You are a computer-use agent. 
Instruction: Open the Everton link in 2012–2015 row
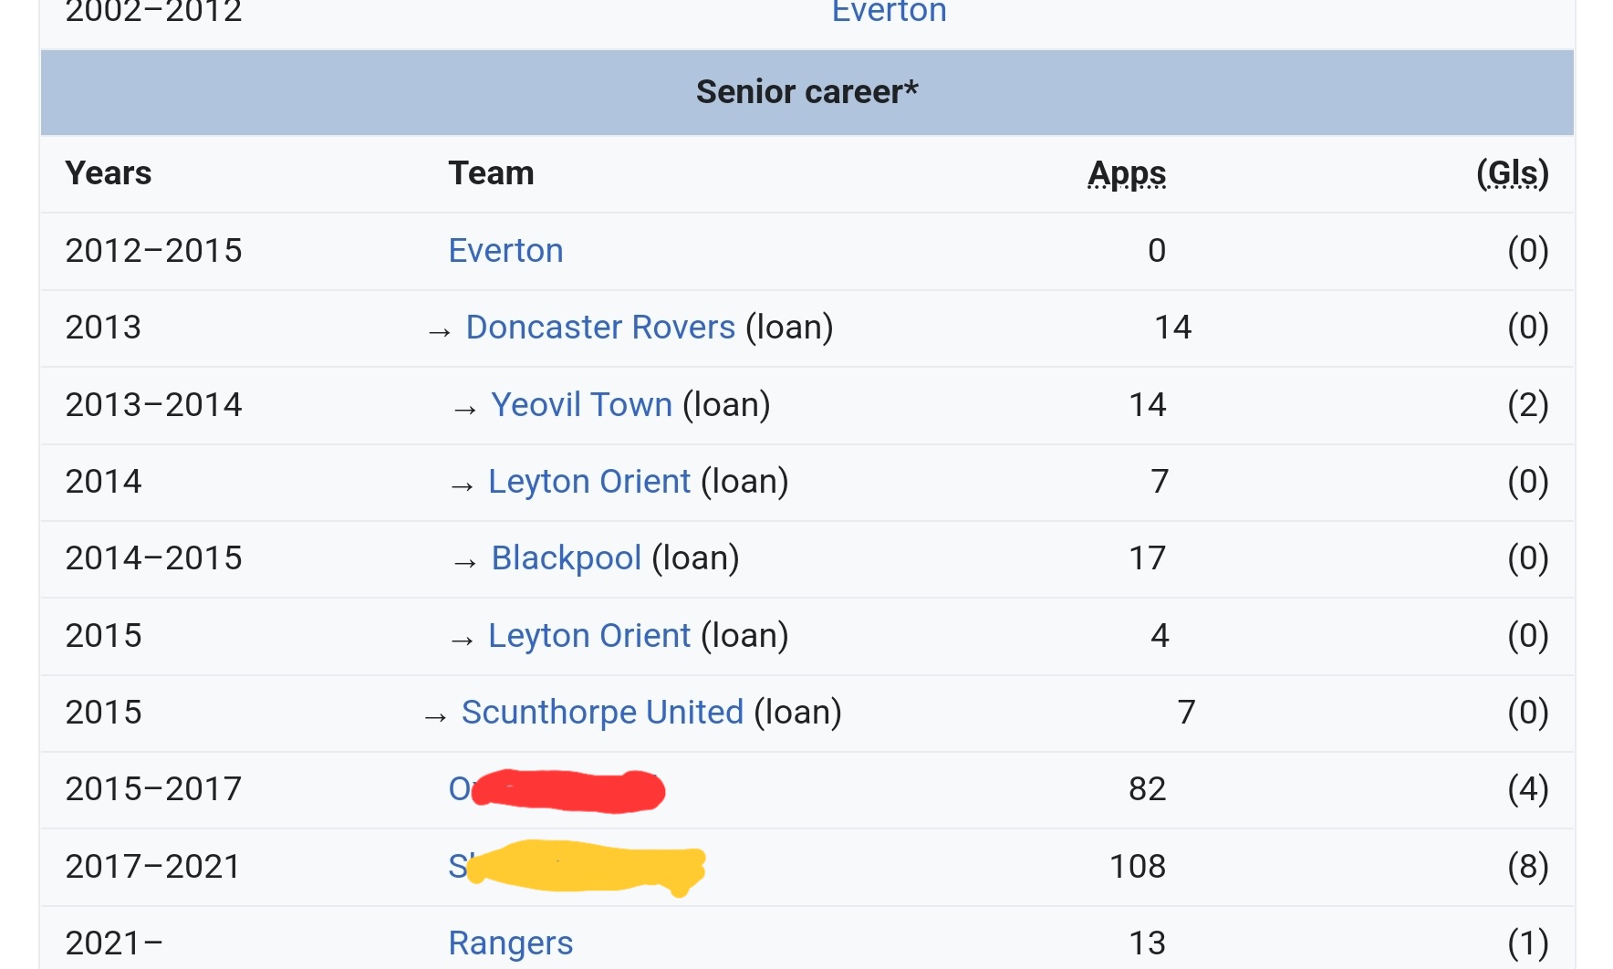[505, 251]
